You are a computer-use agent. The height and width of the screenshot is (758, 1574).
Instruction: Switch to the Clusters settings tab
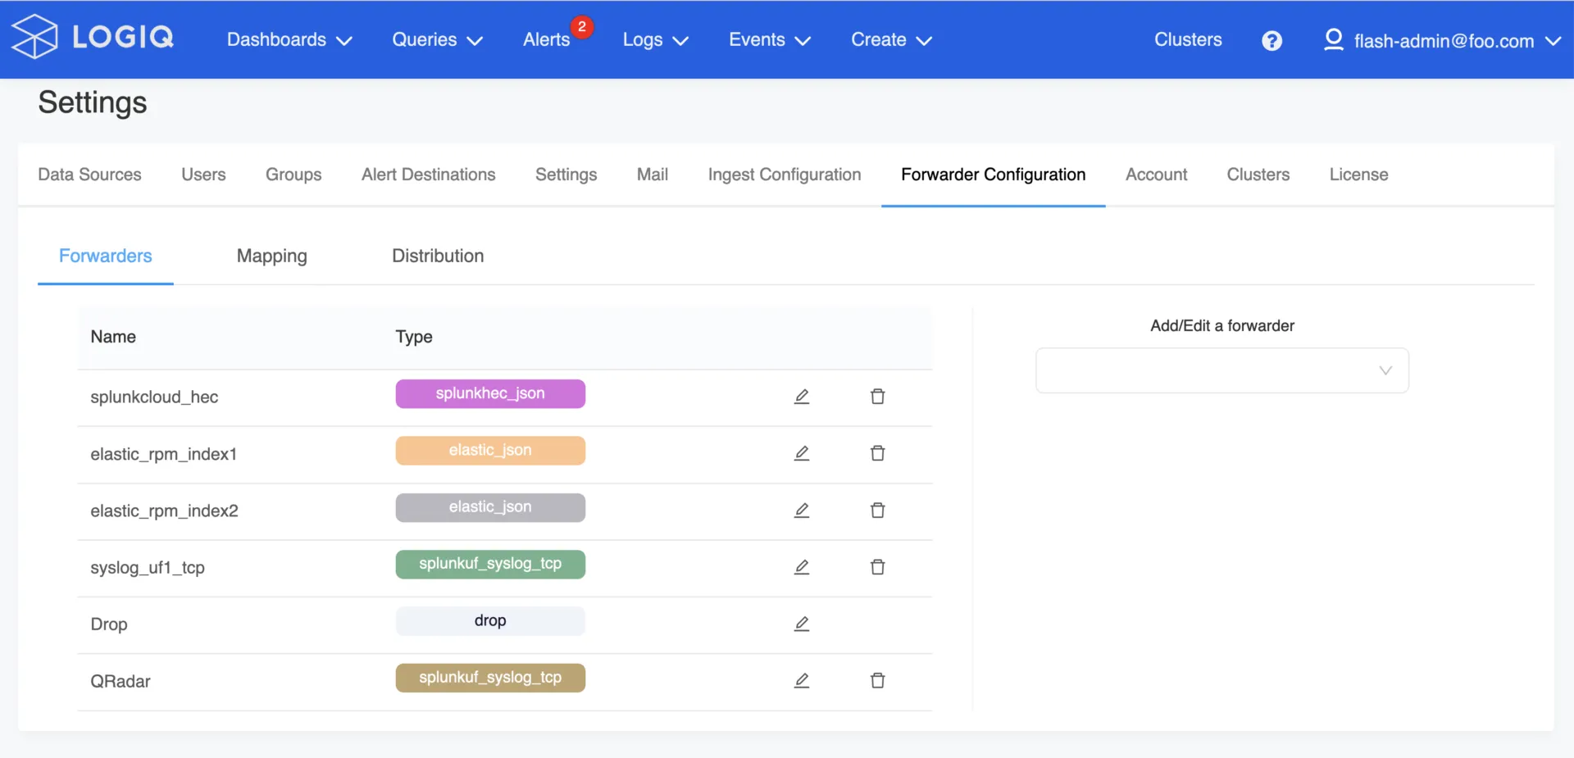point(1258,175)
